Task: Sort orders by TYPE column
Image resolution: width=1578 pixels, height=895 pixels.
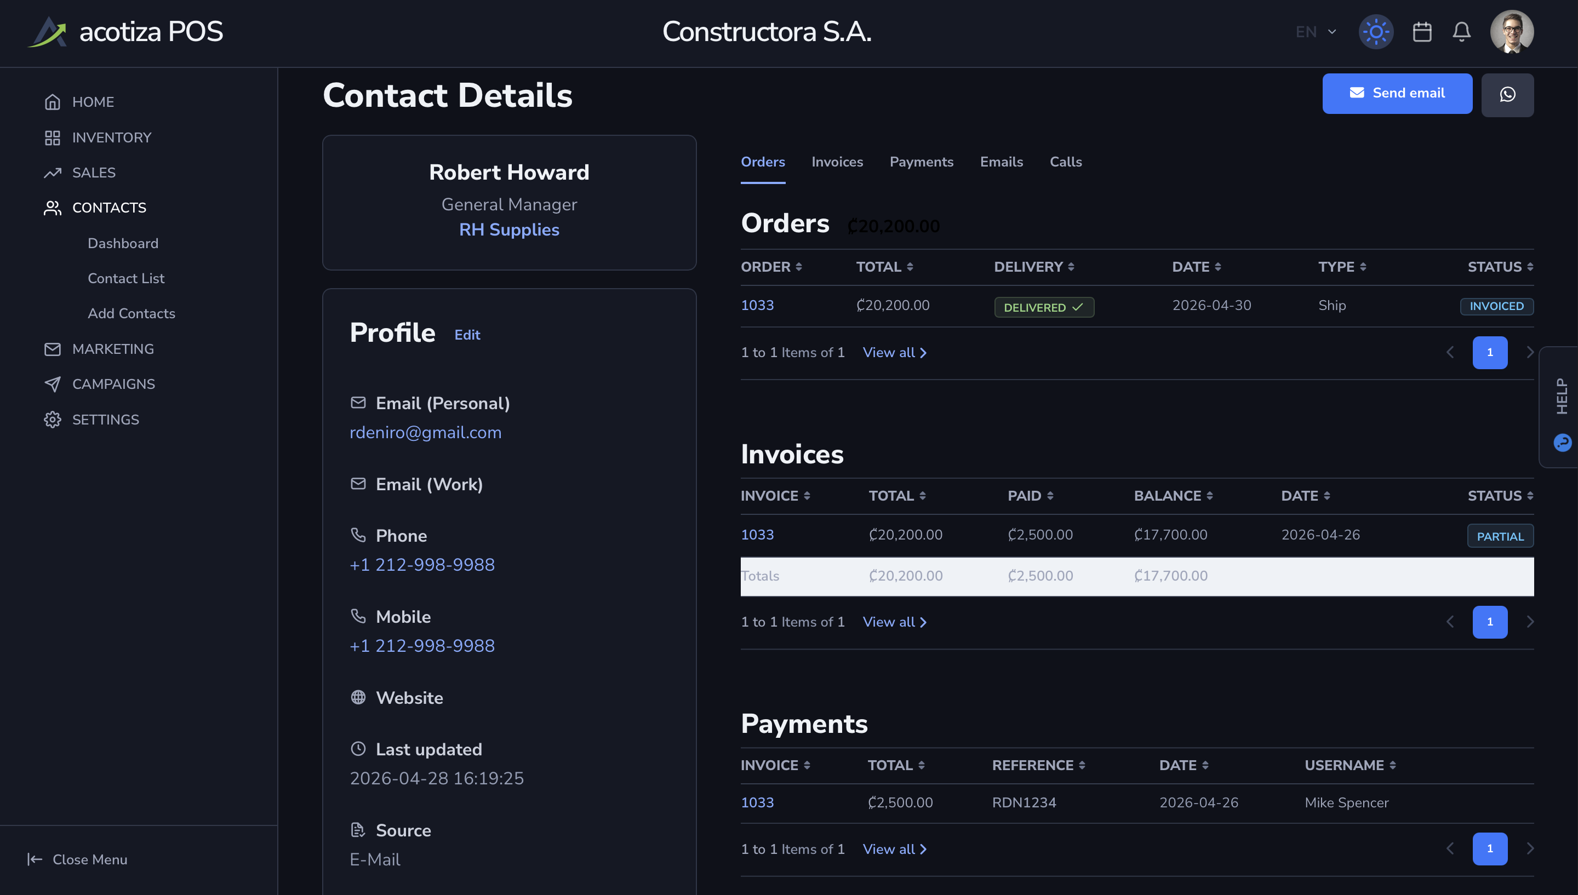Action: (x=1342, y=267)
